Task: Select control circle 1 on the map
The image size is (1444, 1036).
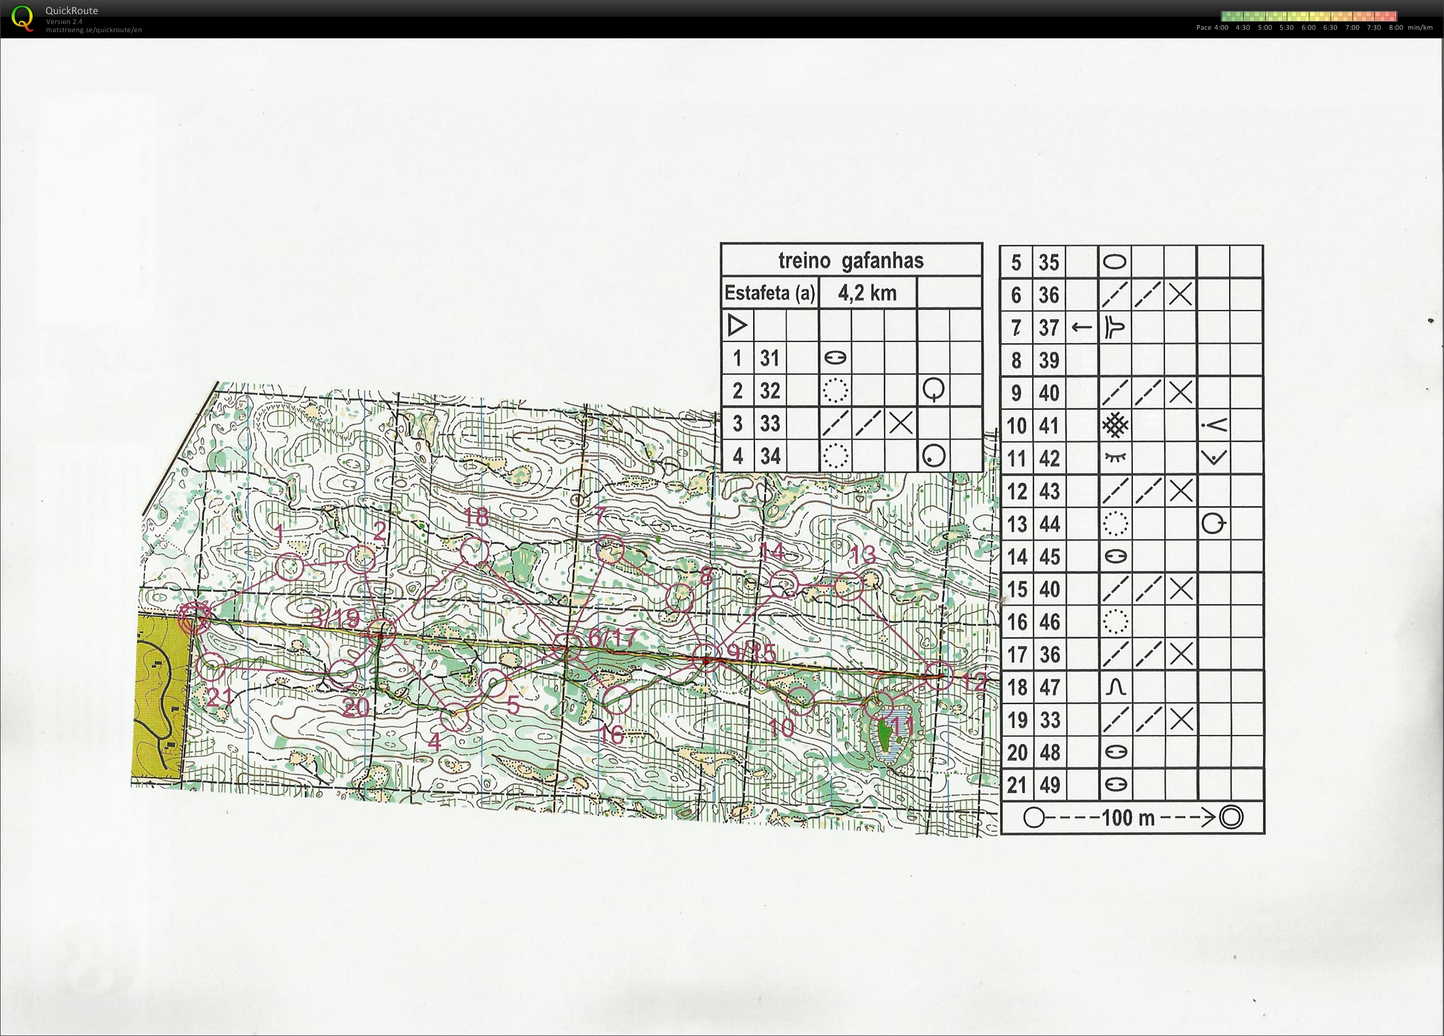Action: (x=288, y=567)
